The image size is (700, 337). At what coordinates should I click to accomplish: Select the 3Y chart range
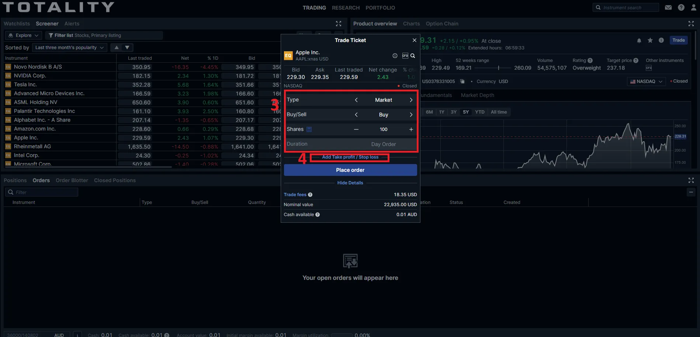pyautogui.click(x=454, y=112)
